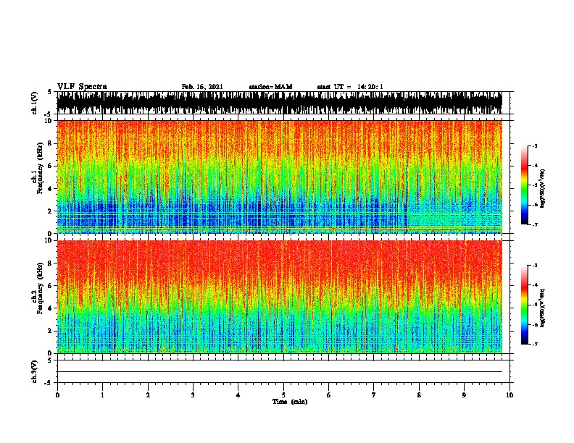Click the "4" kHz tick of the ch.2 spectrogram

pyautogui.click(x=51, y=308)
